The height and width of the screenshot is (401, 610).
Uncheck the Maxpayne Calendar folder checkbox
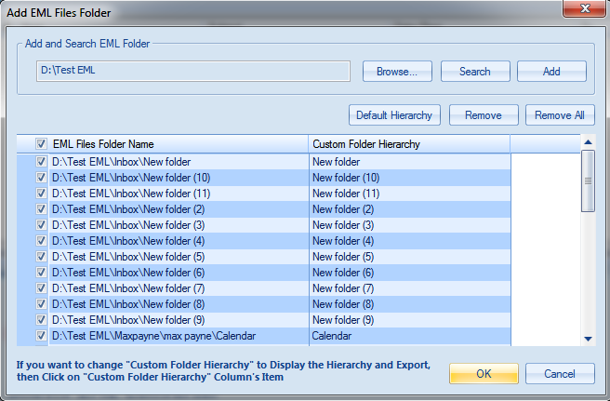coord(41,336)
